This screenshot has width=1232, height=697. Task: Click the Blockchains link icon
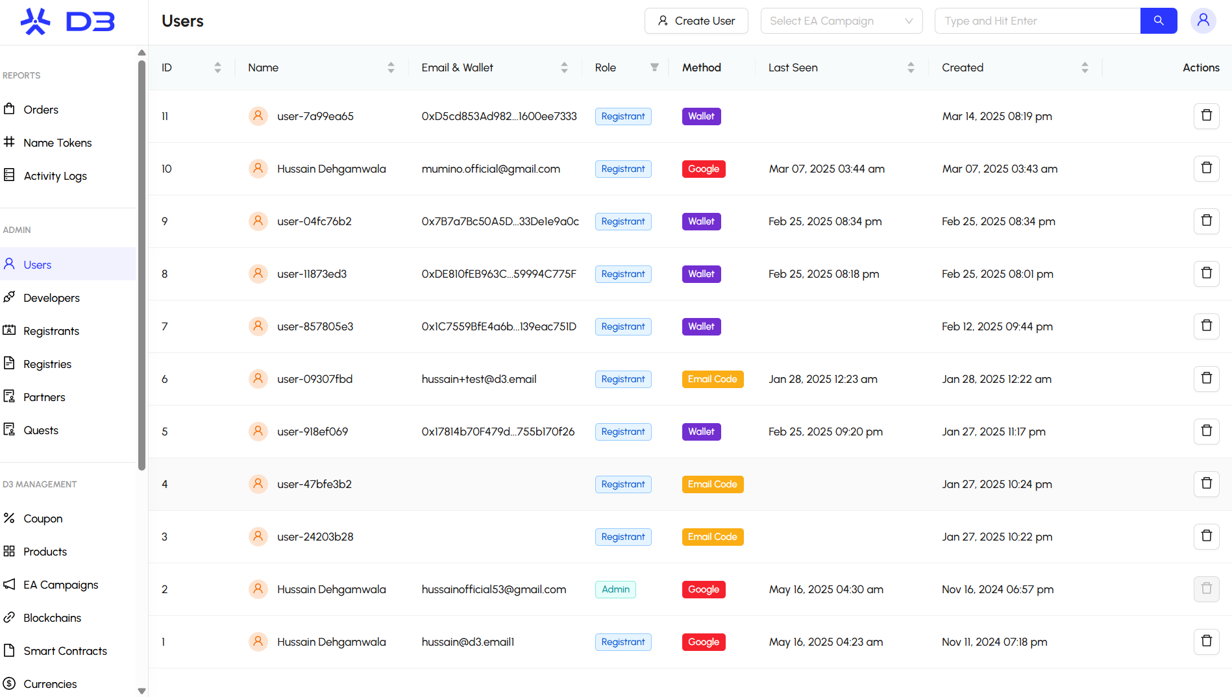9,617
